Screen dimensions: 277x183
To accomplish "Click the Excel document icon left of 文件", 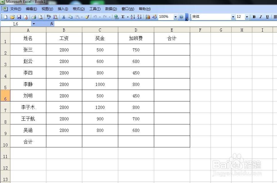I will (5, 9).
